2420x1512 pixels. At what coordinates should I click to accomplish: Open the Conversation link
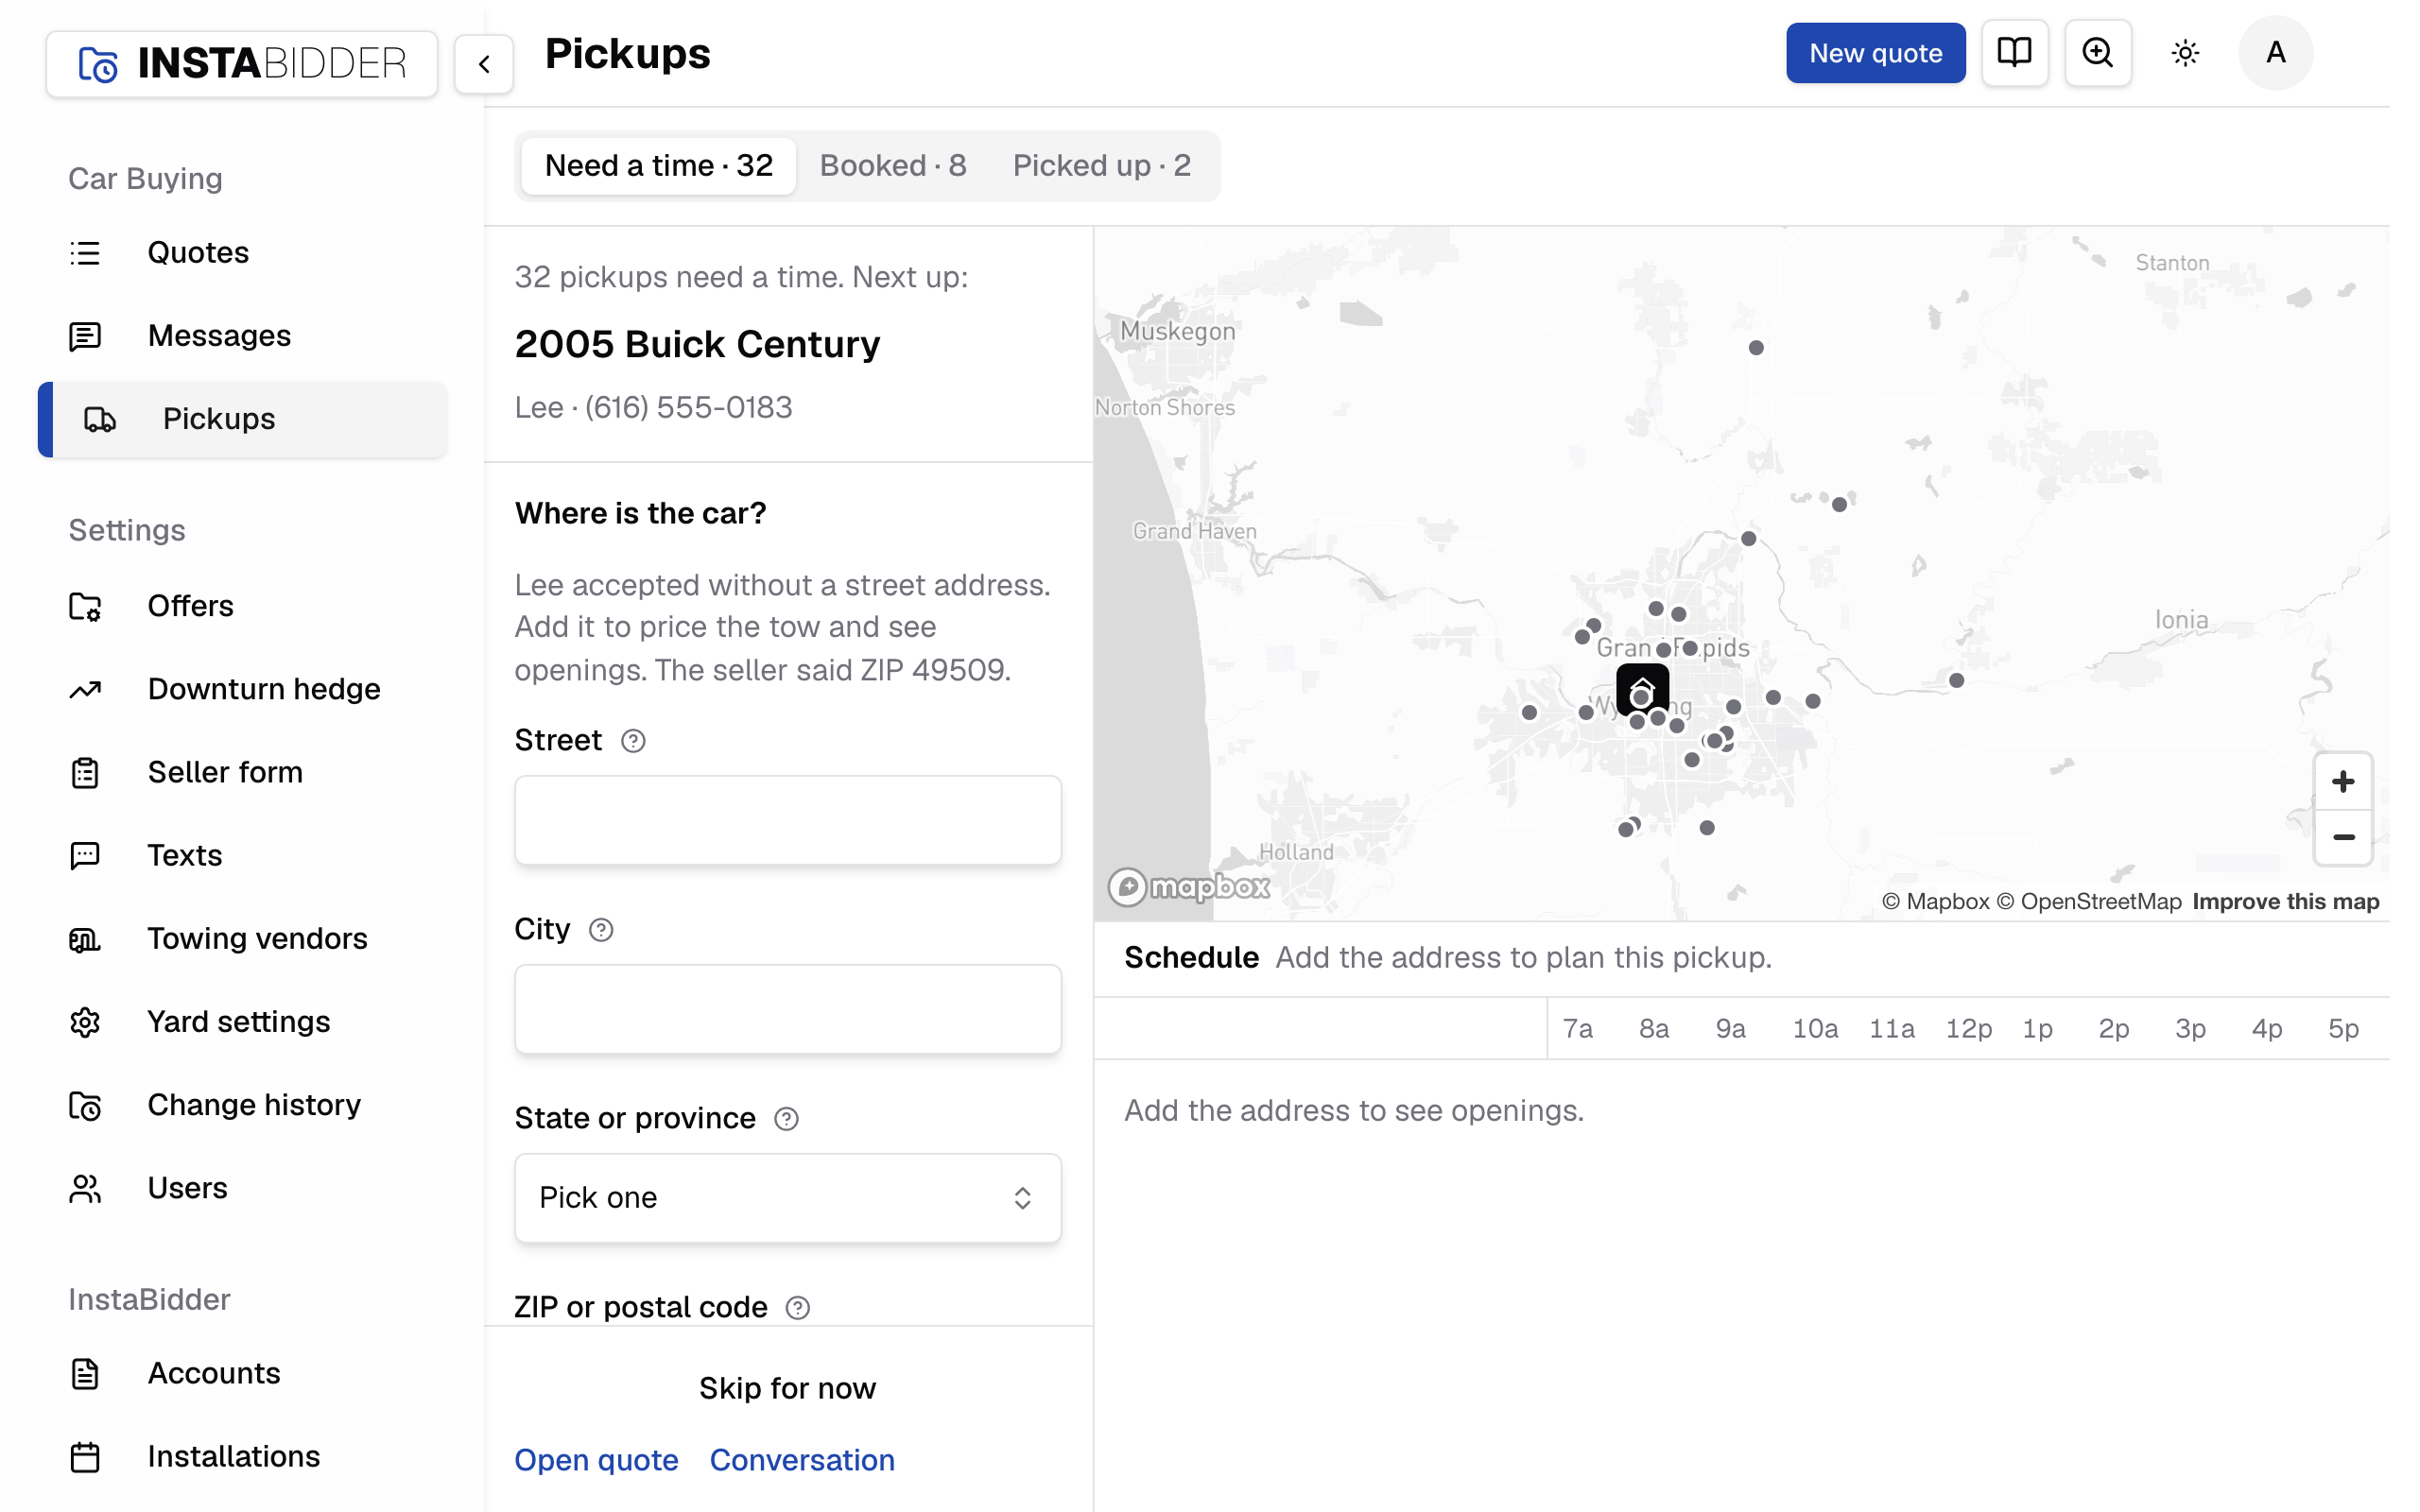point(802,1460)
